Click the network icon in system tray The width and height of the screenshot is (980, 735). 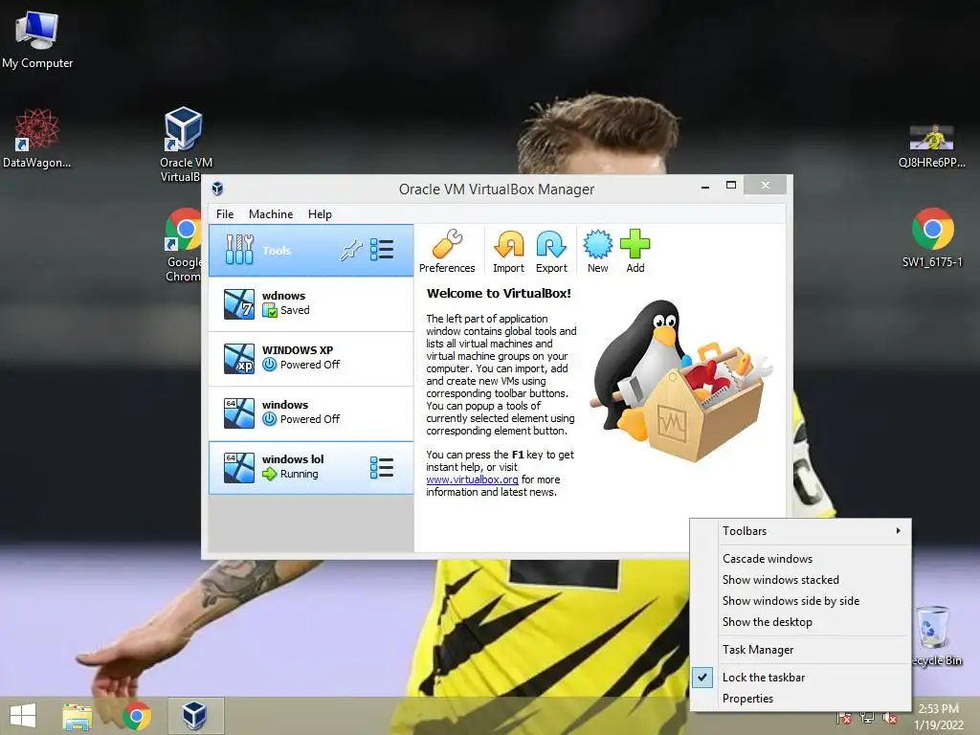point(867,718)
